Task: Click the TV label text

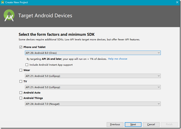Action: [25, 81]
